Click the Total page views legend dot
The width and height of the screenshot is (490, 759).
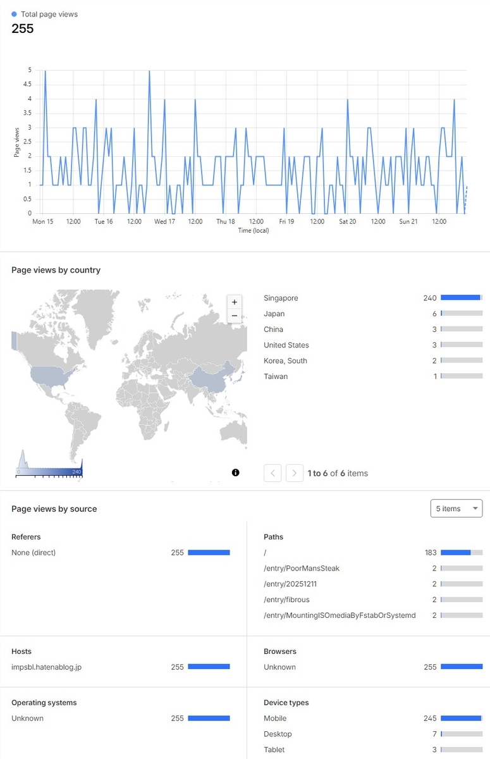pos(15,14)
